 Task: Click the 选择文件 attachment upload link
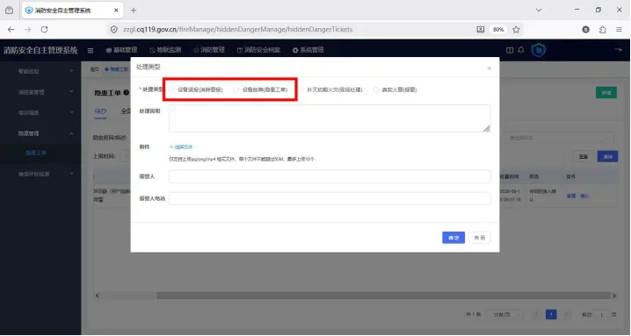coord(181,147)
